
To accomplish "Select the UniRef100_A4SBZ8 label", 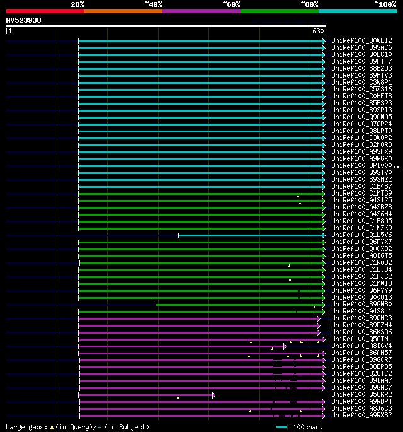I will [361, 207].
